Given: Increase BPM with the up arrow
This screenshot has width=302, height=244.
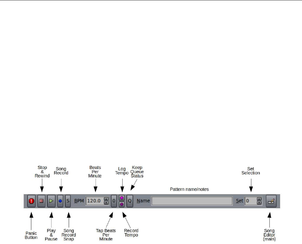Looking at the screenshot, I should click(106, 199).
